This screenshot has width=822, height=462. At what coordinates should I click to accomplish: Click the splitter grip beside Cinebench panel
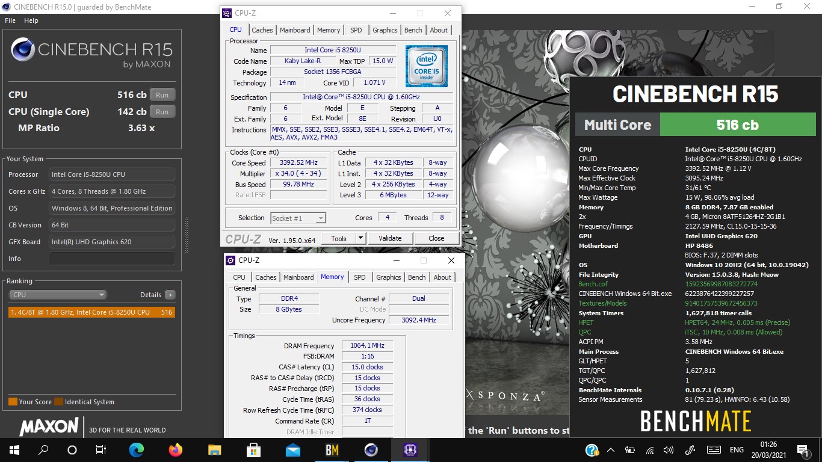pyautogui.click(x=187, y=235)
